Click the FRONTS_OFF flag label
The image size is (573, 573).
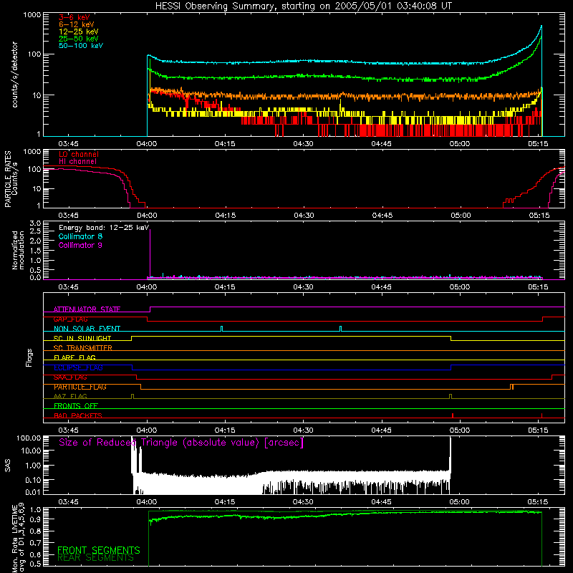pos(76,406)
